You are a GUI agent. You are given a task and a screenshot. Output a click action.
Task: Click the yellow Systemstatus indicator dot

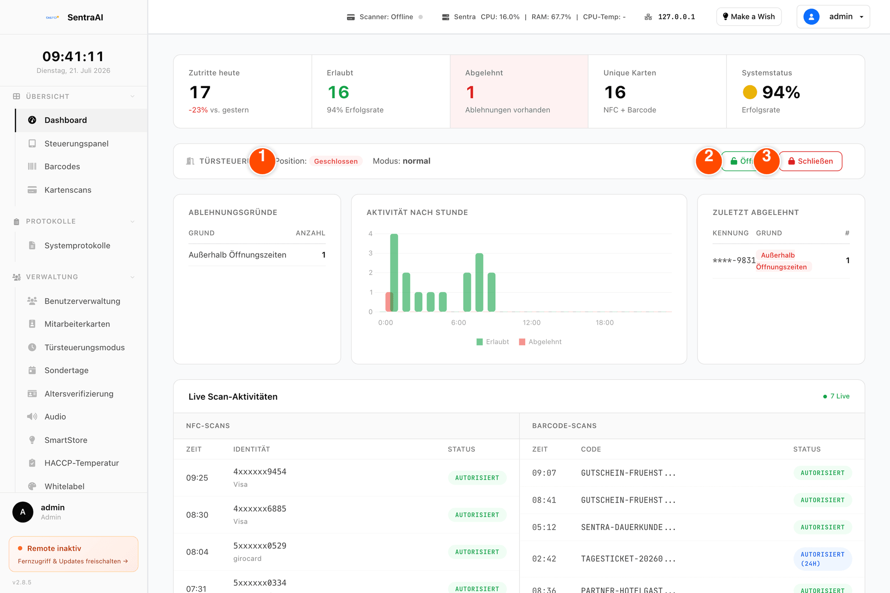pos(750,92)
